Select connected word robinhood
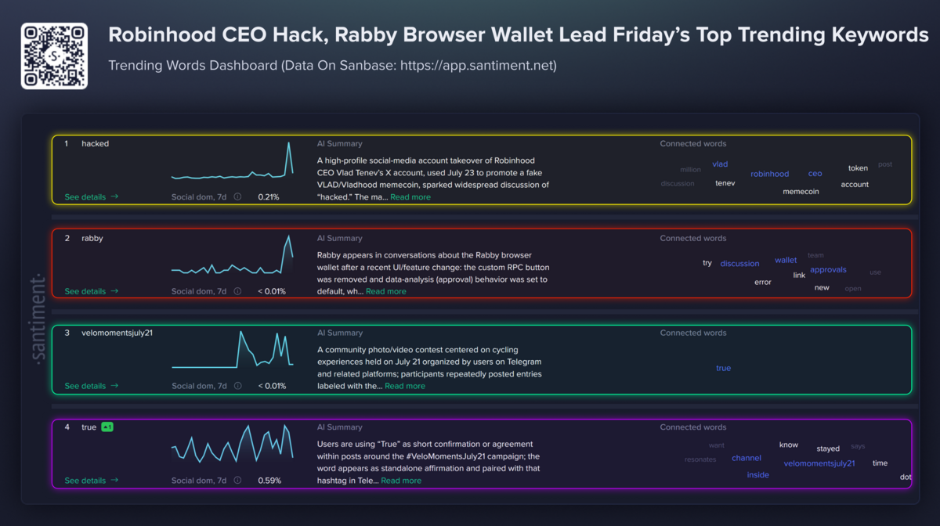The width and height of the screenshot is (940, 526). pyautogui.click(x=770, y=174)
